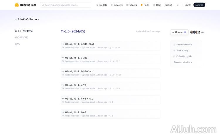The height and width of the screenshot is (137, 220).
Task: Upvote the Yi-1.5 collection
Action: (x=179, y=32)
